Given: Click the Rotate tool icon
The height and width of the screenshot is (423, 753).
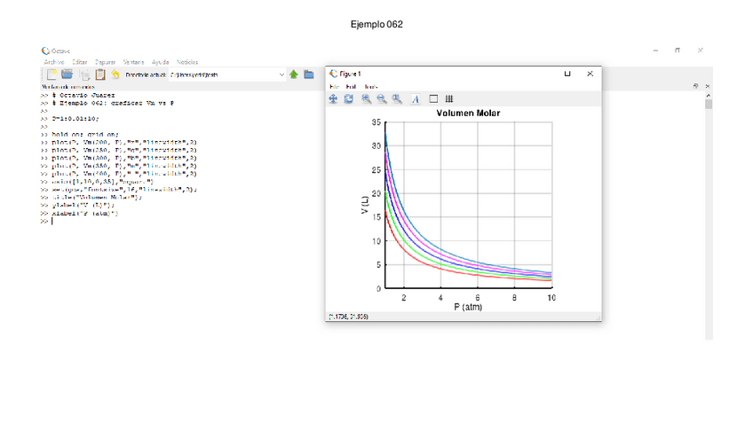Looking at the screenshot, I should coord(349,99).
